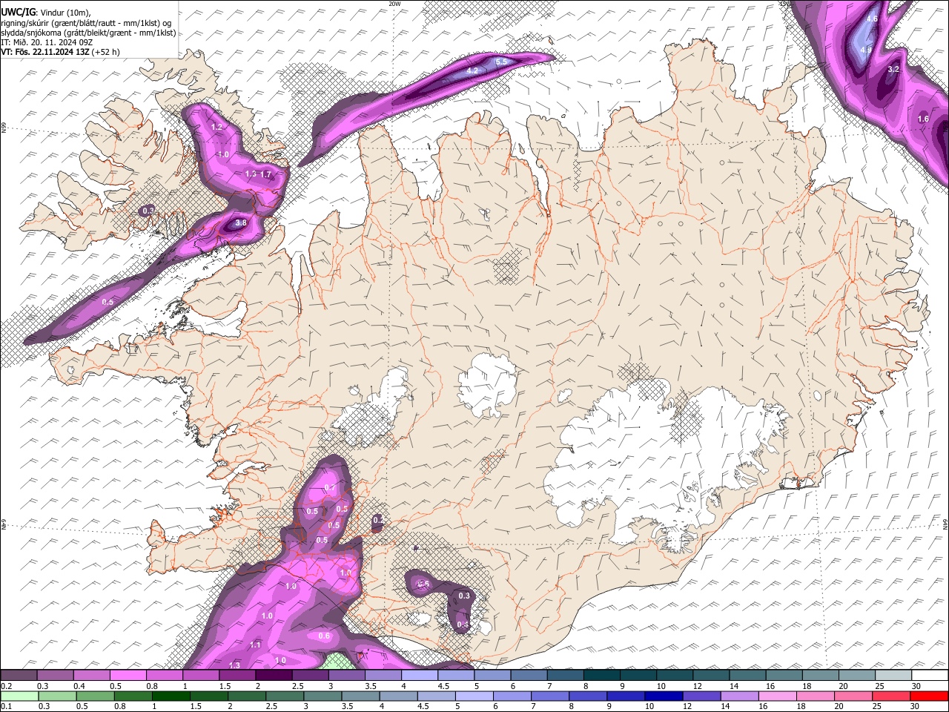Viewport: 949px width, 712px height.
Task: Select the white 30 swatch in upper legend row
Action: pyautogui.click(x=929, y=676)
